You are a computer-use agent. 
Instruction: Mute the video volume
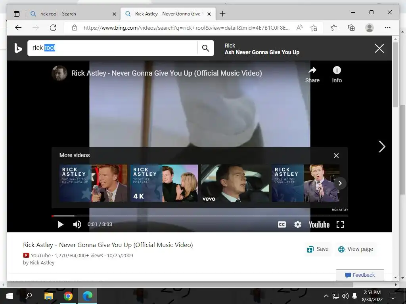[77, 224]
